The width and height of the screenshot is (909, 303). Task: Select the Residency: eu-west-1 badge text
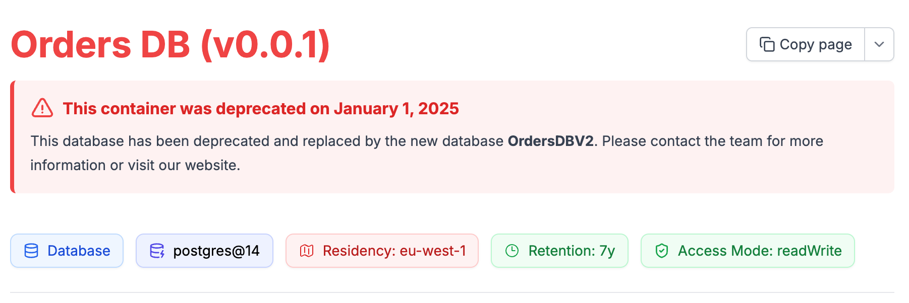[394, 251]
